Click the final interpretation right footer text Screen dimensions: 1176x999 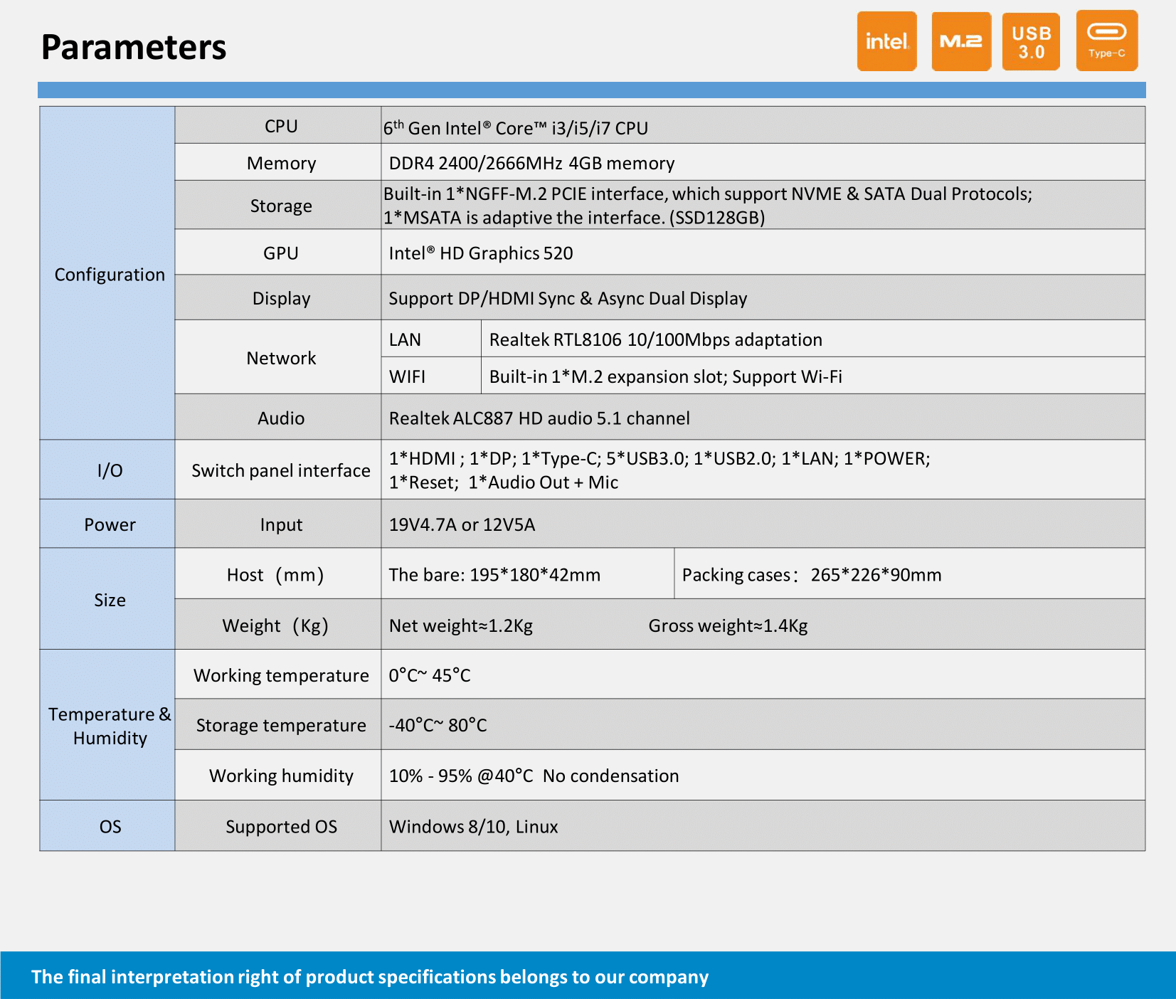point(370,977)
